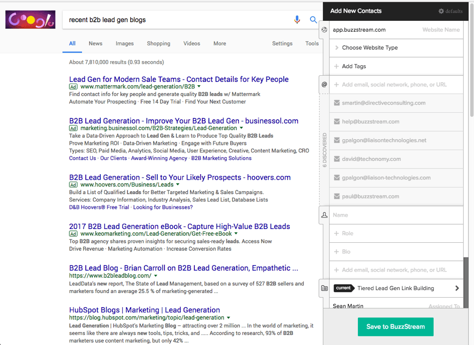This screenshot has height=345, width=474.
Task: Switch to the Images tab
Action: tap(125, 44)
